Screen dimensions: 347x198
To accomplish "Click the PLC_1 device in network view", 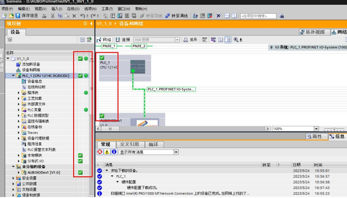I will point(125,68).
